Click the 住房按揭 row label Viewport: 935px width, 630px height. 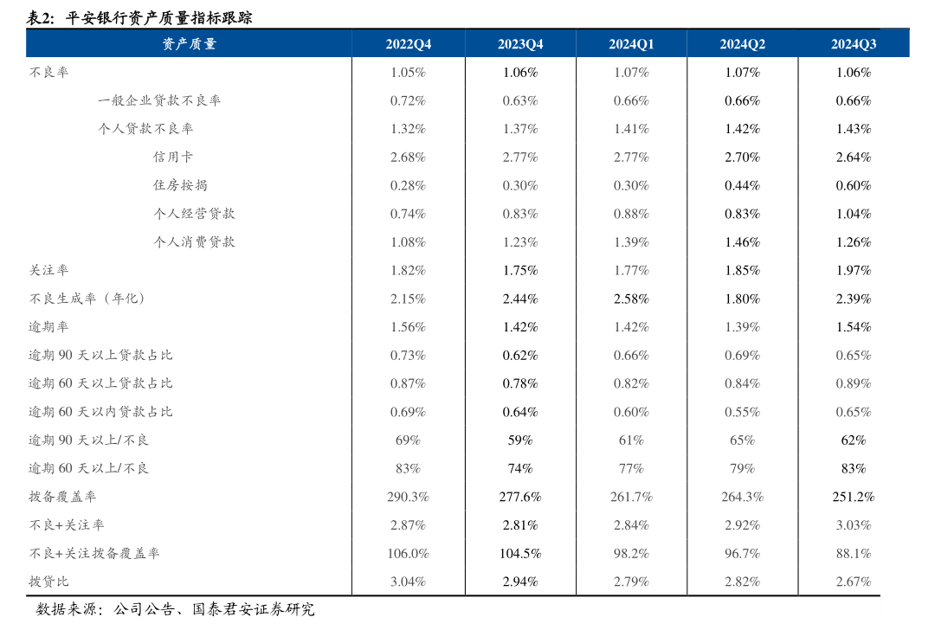[180, 185]
